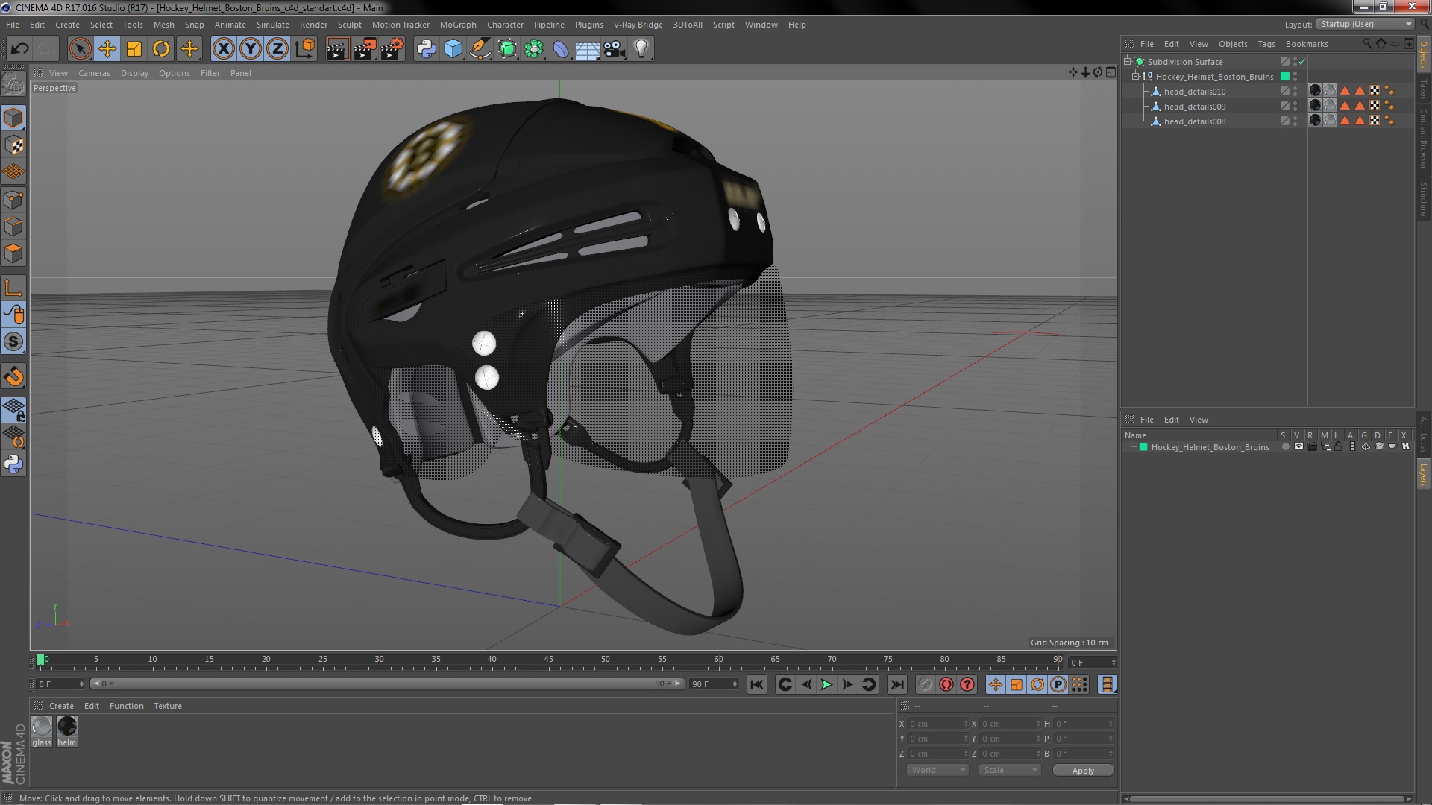
Task: Toggle Enable Snap S icon
Action: 13,342
